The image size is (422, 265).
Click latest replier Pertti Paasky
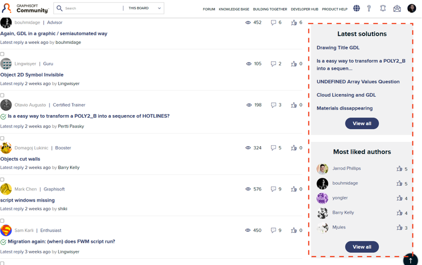[71, 126]
